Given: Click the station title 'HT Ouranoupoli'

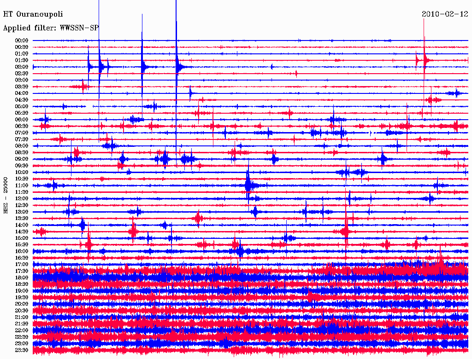Looking at the screenshot, I should (33, 14).
